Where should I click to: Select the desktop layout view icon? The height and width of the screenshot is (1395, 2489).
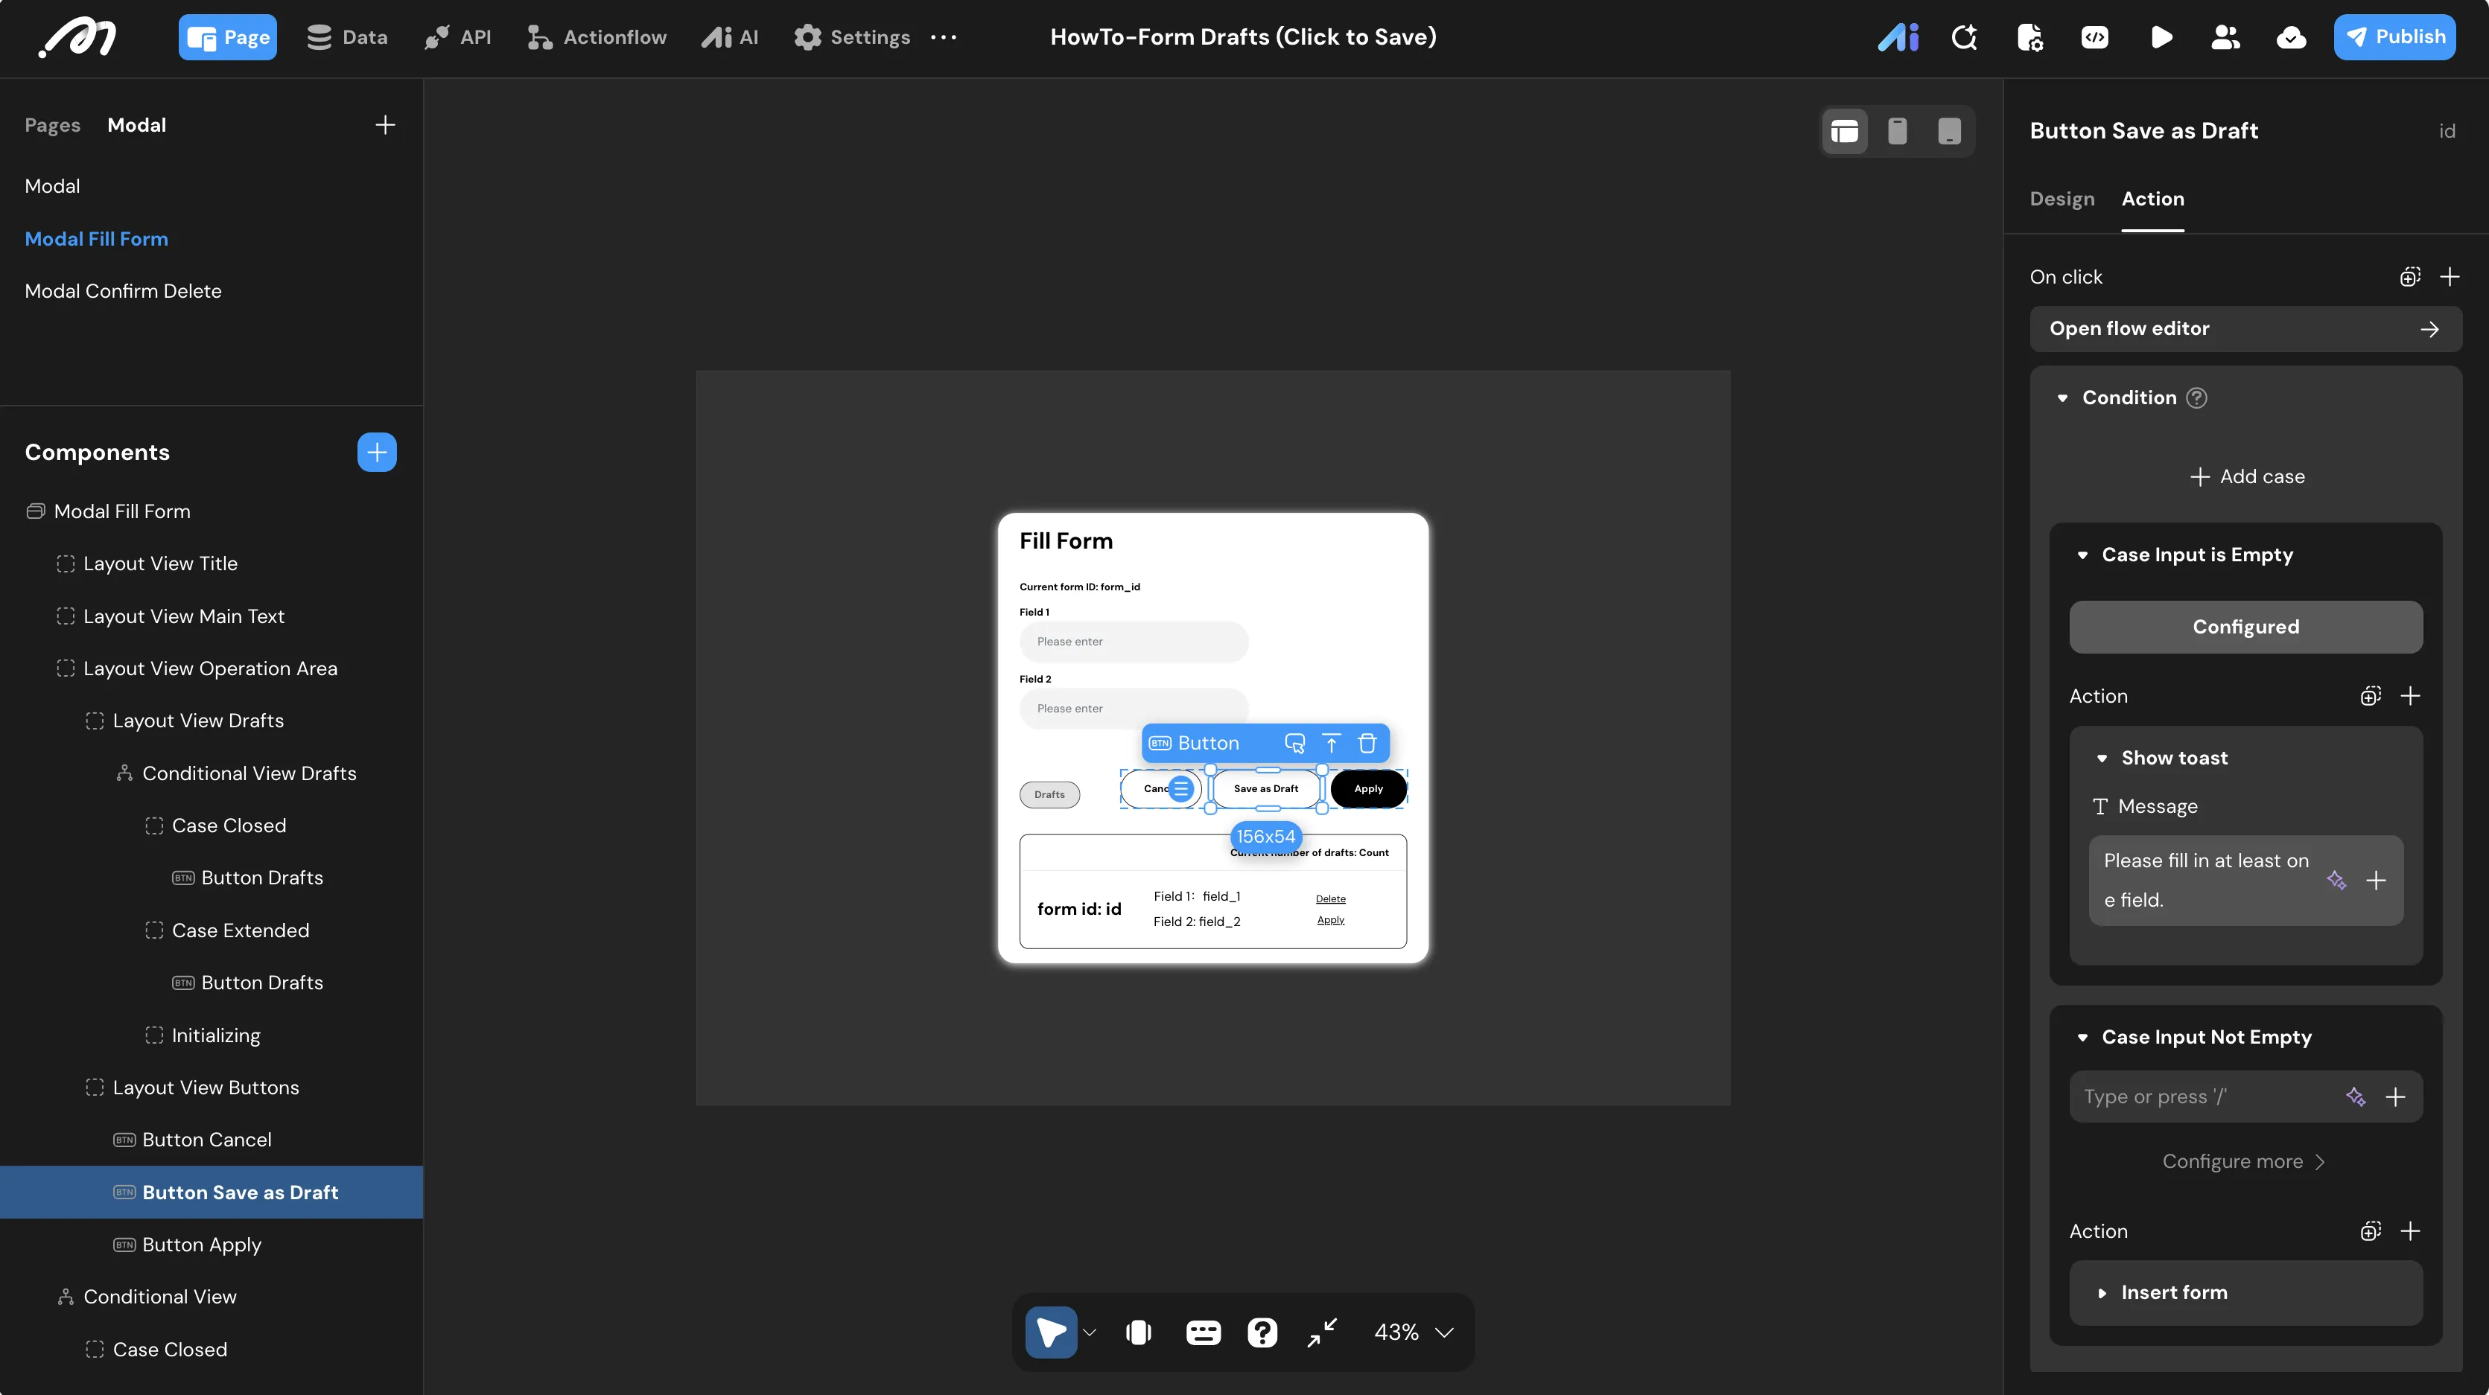point(1845,130)
